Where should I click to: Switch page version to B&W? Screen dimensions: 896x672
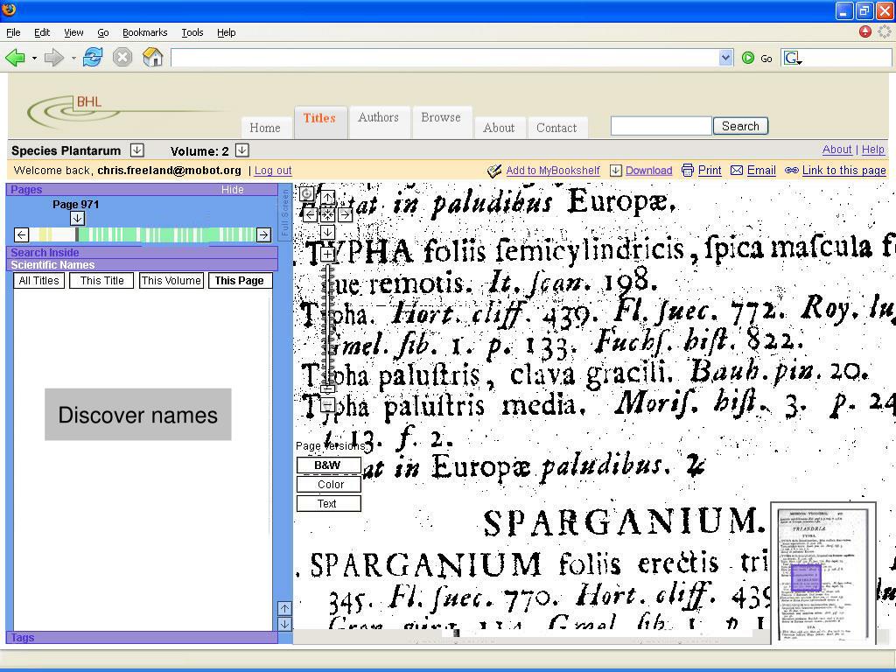pos(329,465)
